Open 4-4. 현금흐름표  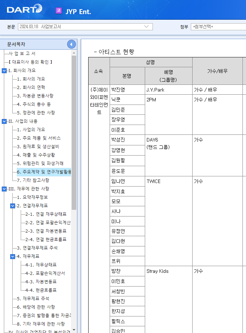tap(41, 290)
